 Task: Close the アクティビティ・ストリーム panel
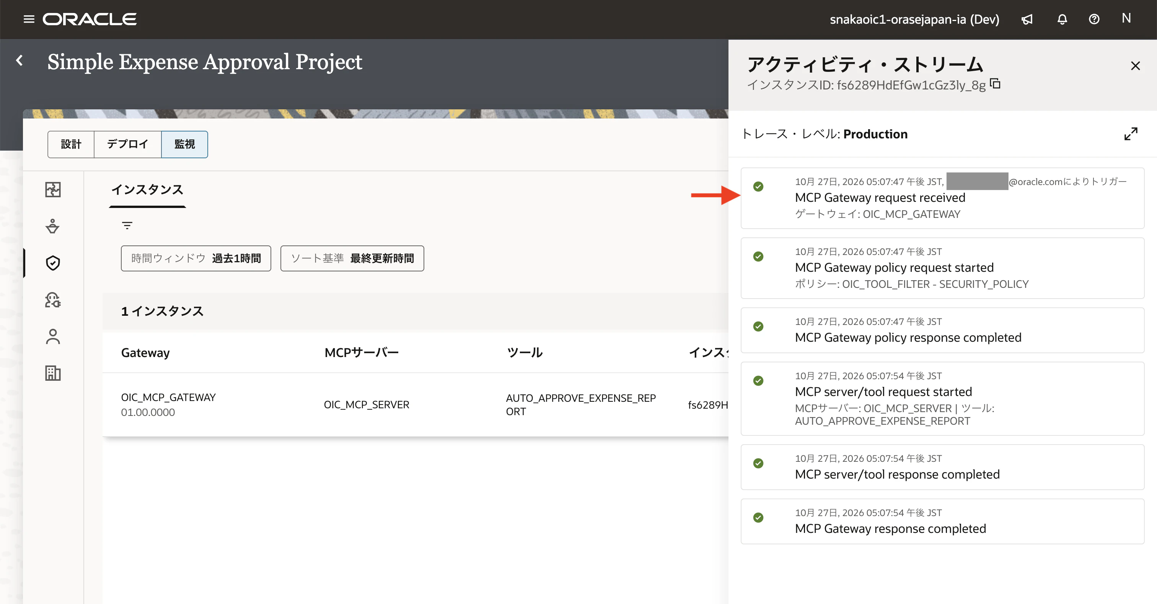pyautogui.click(x=1136, y=66)
